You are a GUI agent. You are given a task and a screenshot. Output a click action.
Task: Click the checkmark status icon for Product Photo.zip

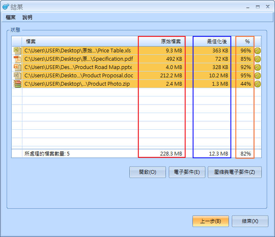click(x=258, y=84)
